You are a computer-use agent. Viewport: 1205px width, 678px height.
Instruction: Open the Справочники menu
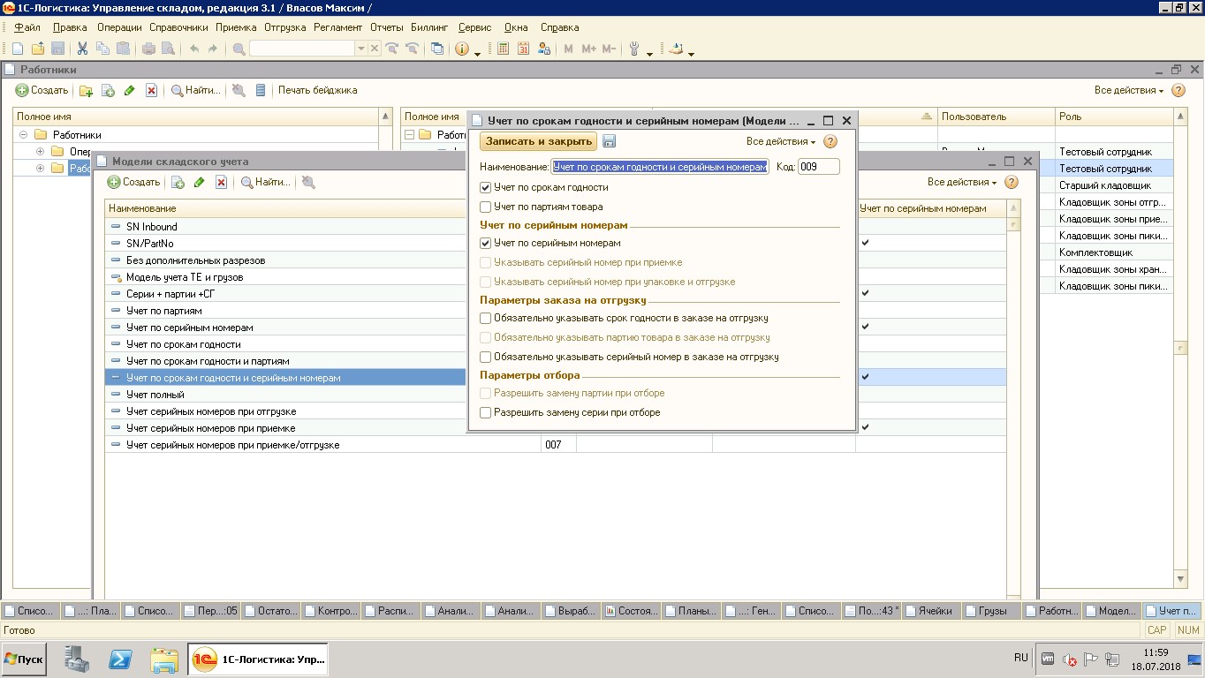[178, 27]
